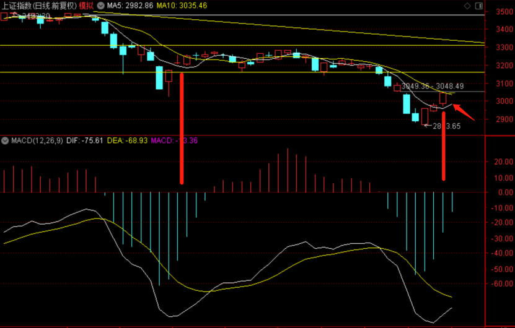Click the 3500 price axis label
The width and height of the screenshot is (515, 328).
[x=504, y=12]
